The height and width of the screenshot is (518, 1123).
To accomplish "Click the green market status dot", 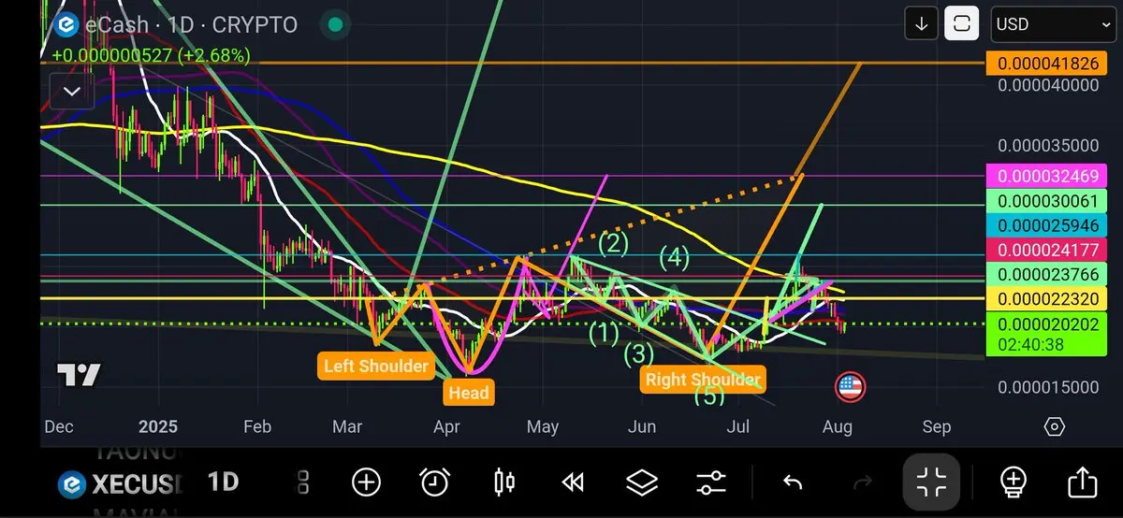I will pos(334,24).
